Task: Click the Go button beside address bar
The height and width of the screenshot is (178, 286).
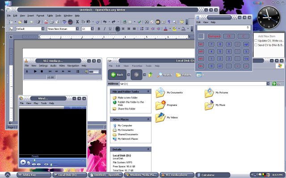Action: (276, 84)
